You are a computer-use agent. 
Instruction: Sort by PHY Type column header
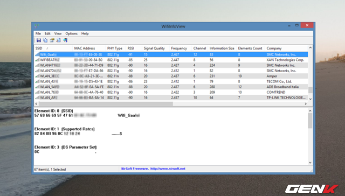(115, 48)
